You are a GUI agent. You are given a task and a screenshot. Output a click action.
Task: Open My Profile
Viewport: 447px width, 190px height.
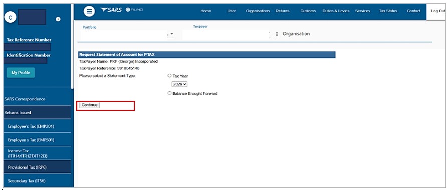[21, 73]
